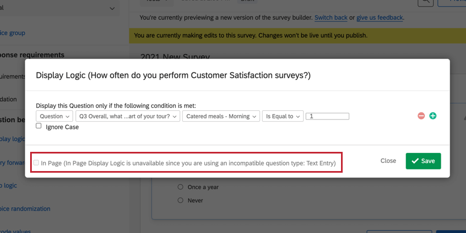The image size is (466, 233).
Task: Click 'ice group' in the left sidebar
Action: point(13,33)
